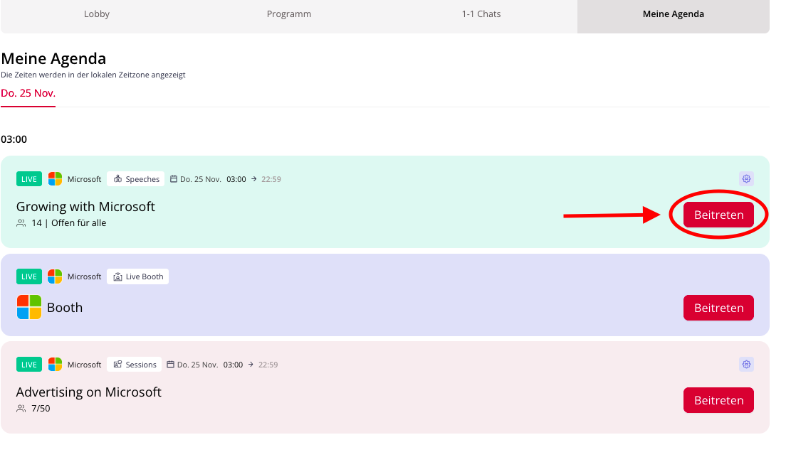Click the attendees icon next to 7/50

click(21, 408)
